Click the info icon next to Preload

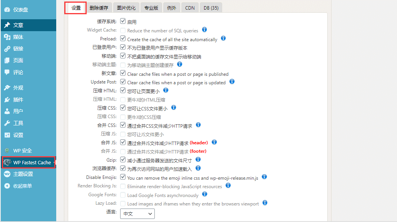(x=223, y=38)
